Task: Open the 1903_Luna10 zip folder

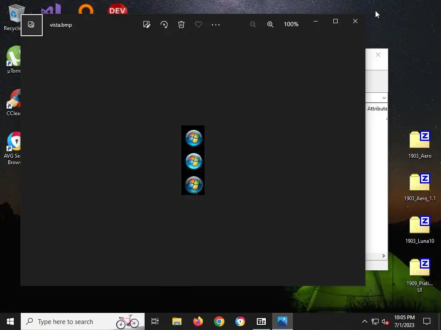Action: click(x=419, y=230)
